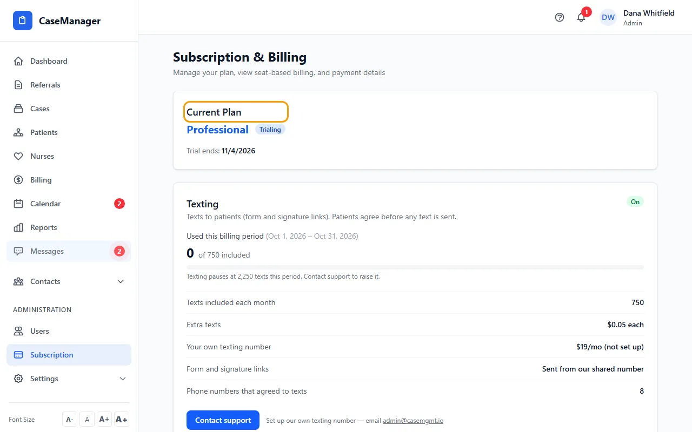The height and width of the screenshot is (432, 692).
Task: Increase font size with first A+ button
Action: pos(104,420)
